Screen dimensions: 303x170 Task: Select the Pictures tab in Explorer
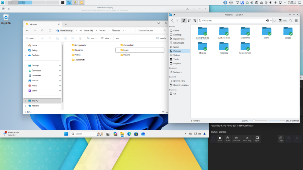[x=42, y=24]
